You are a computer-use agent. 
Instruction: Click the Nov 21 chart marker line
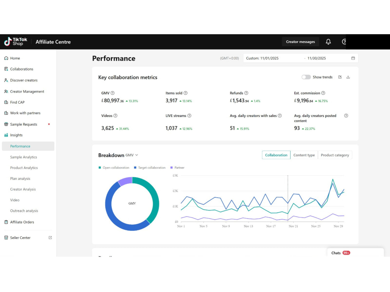pos(288,198)
